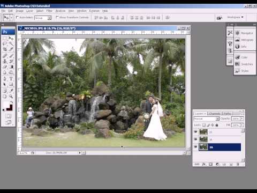Viewport: 257px width, 193px height.
Task: Open the Workspace dropdown
Action: (235, 17)
